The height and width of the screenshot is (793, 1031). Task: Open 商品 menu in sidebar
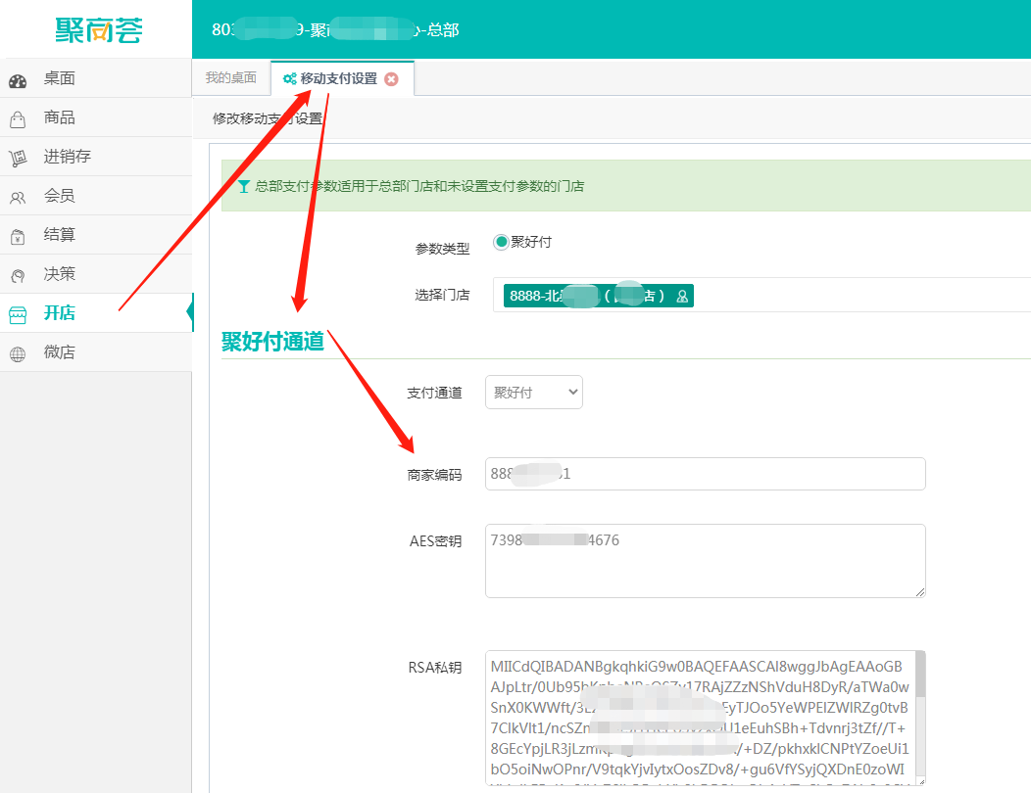coord(96,117)
